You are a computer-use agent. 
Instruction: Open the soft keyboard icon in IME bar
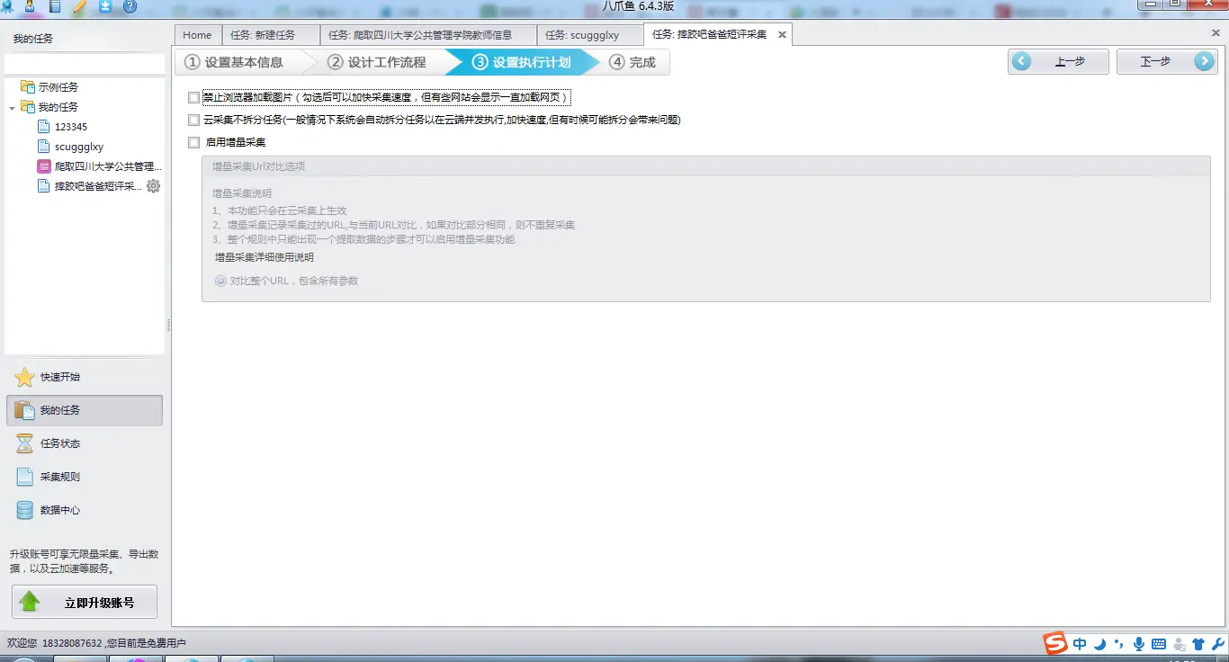point(1159,644)
